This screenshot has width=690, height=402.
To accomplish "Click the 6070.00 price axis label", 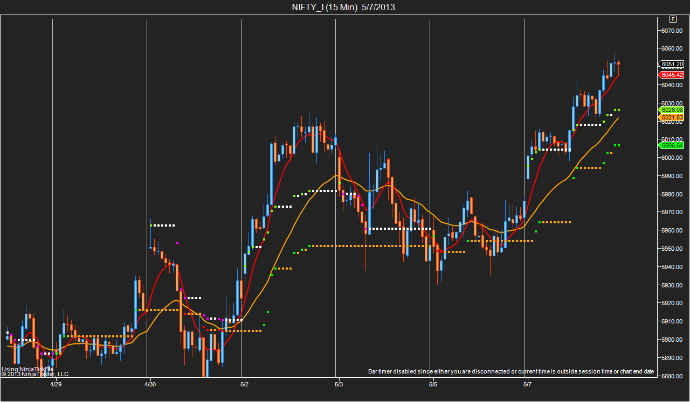I will 673,30.
